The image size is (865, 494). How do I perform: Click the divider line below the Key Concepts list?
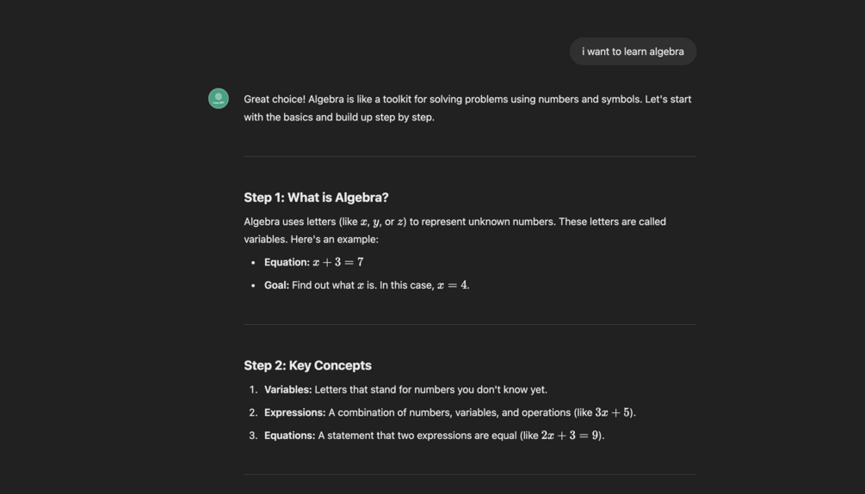coord(470,474)
